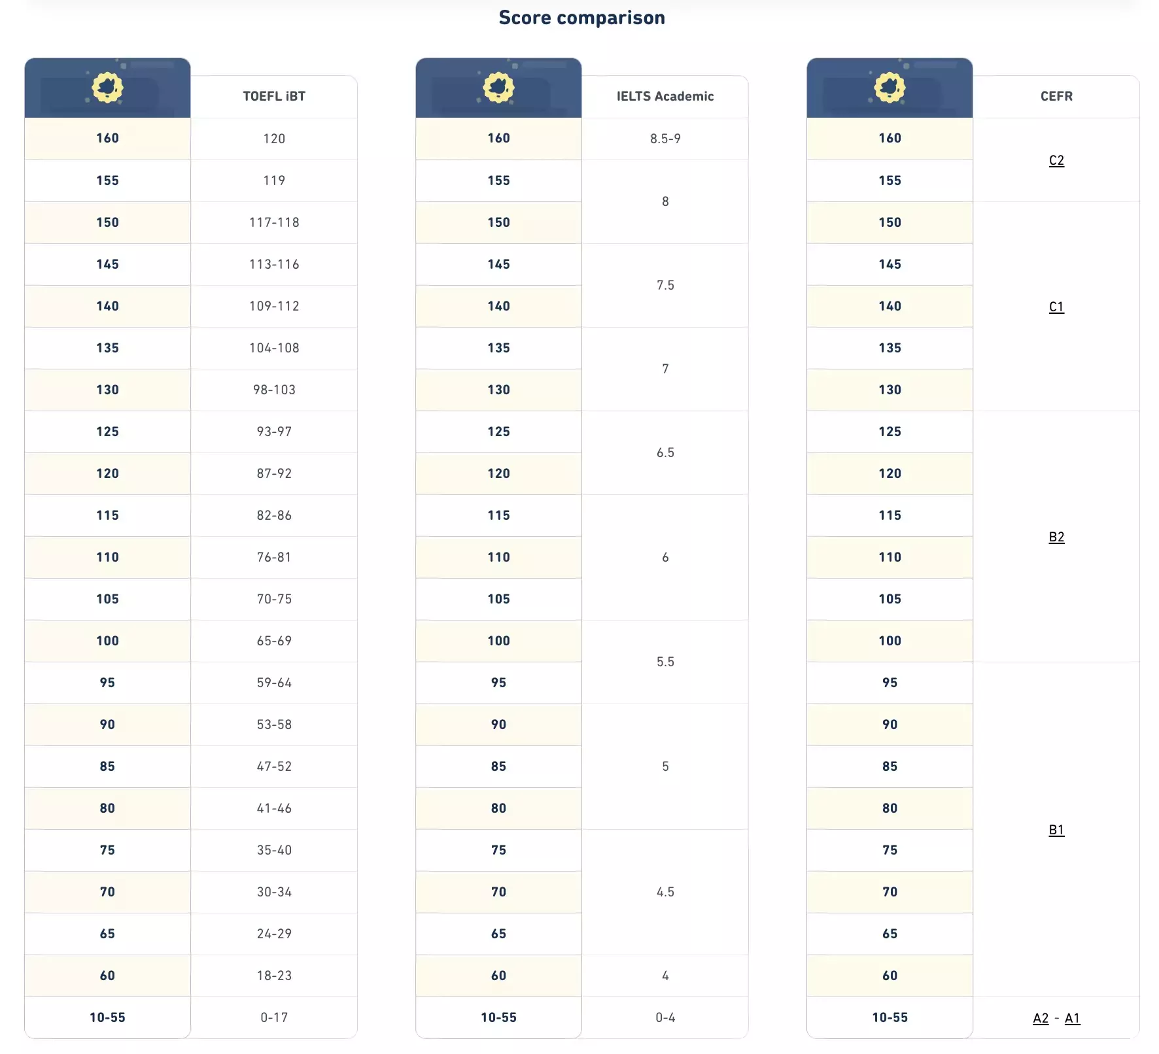Viewport: 1159px width, 1054px height.
Task: Click the CEFR column header
Action: point(1056,96)
